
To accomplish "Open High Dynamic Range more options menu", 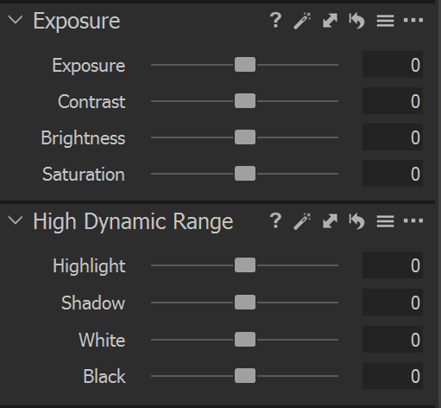I will tap(413, 220).
